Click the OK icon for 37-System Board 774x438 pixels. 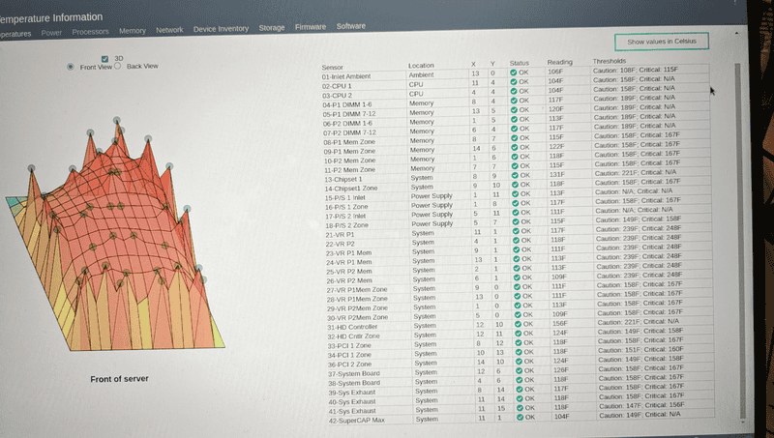pyautogui.click(x=517, y=372)
